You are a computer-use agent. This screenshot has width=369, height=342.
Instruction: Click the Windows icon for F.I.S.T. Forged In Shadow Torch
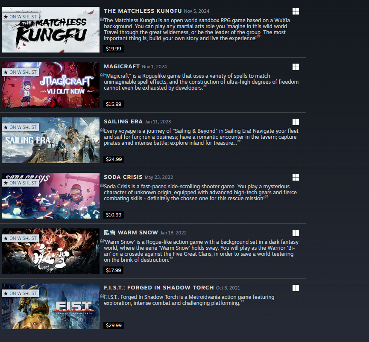point(296,288)
